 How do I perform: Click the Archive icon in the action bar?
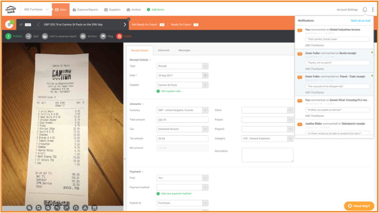(83, 36)
